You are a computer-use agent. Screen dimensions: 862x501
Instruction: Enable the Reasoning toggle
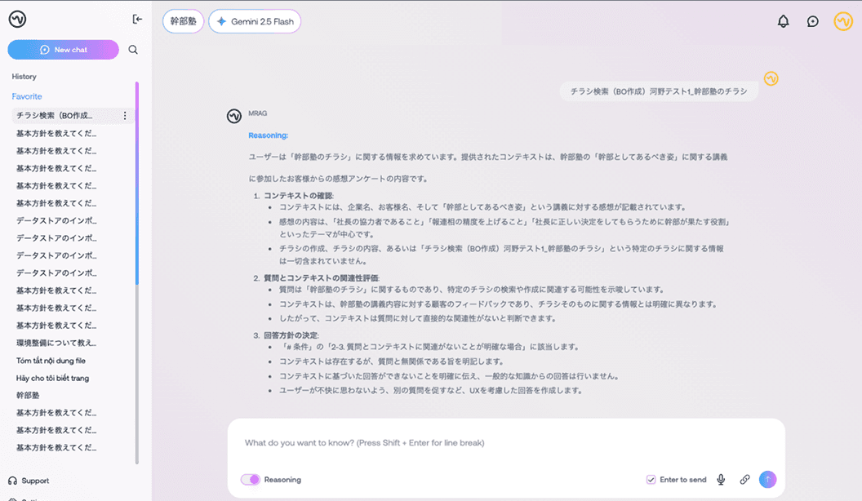(x=251, y=480)
